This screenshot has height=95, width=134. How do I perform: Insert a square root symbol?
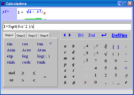(106, 54)
